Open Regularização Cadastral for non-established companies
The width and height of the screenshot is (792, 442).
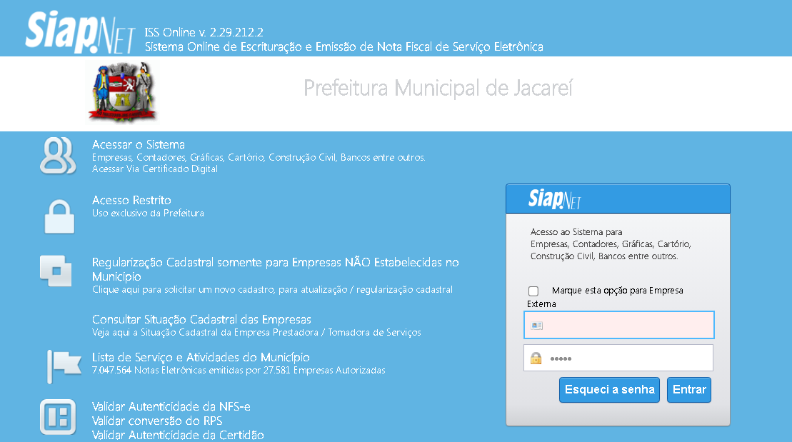(x=275, y=269)
